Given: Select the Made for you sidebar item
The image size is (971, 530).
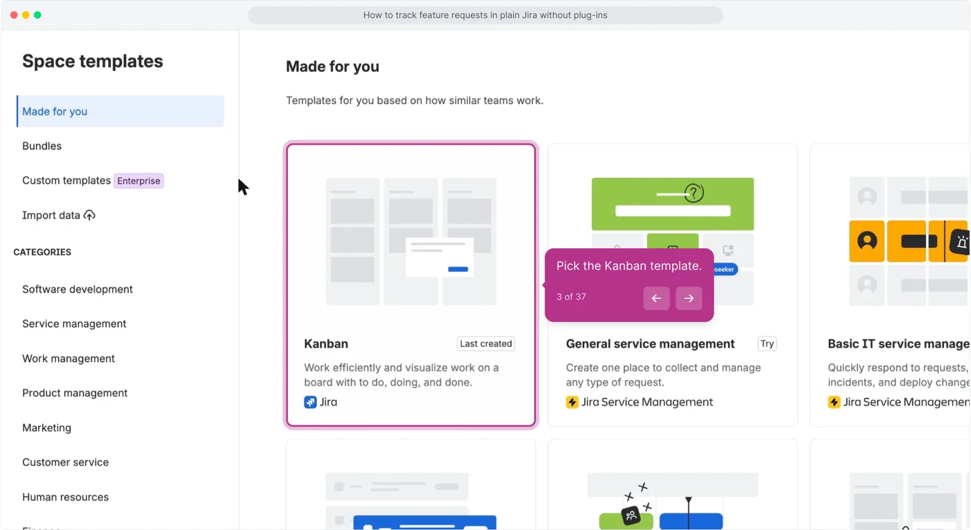Looking at the screenshot, I should (x=120, y=111).
